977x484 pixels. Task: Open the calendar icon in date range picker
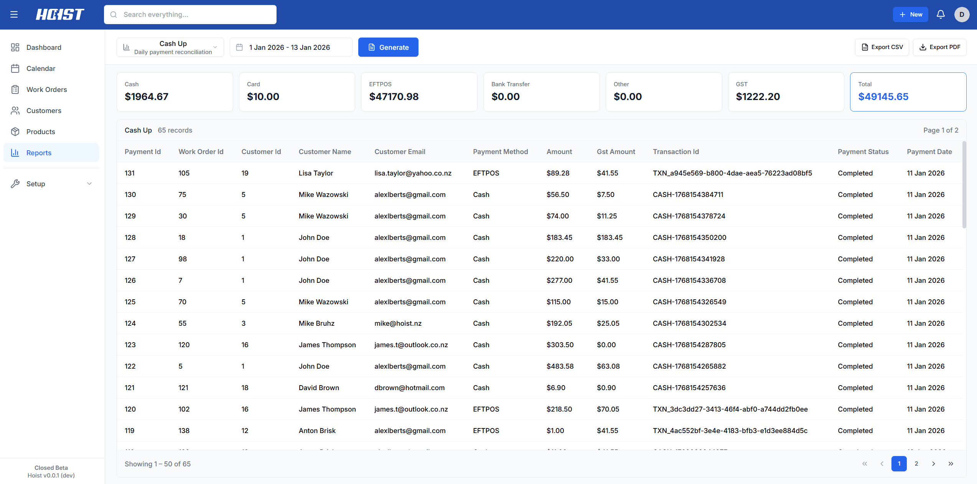click(239, 47)
